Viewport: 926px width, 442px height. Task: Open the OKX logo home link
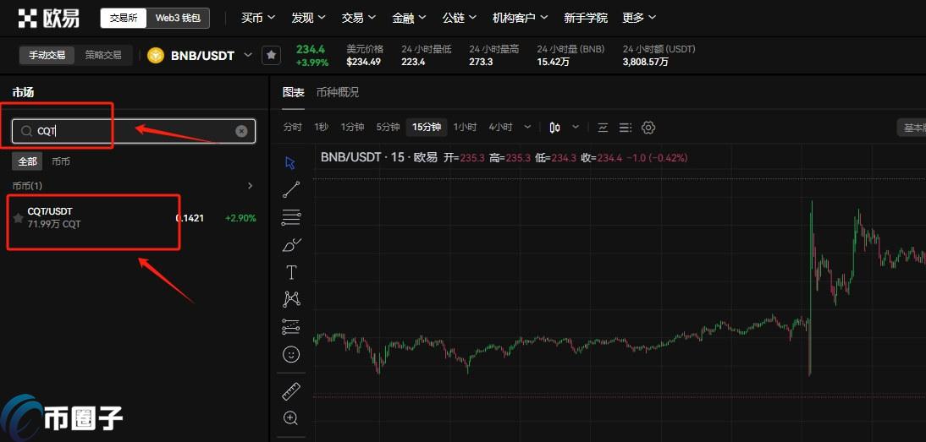pyautogui.click(x=48, y=19)
